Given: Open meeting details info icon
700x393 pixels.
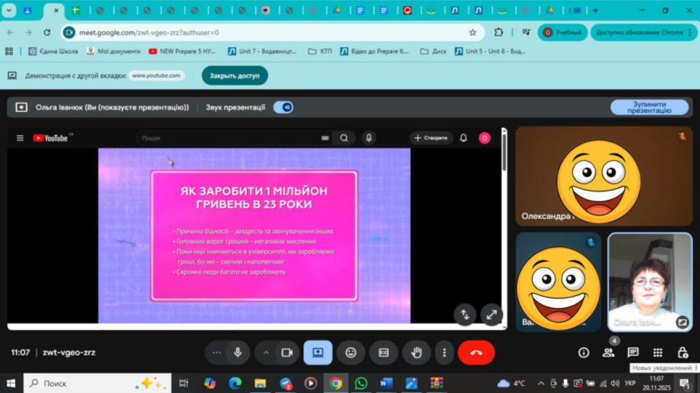Looking at the screenshot, I should pos(583,353).
